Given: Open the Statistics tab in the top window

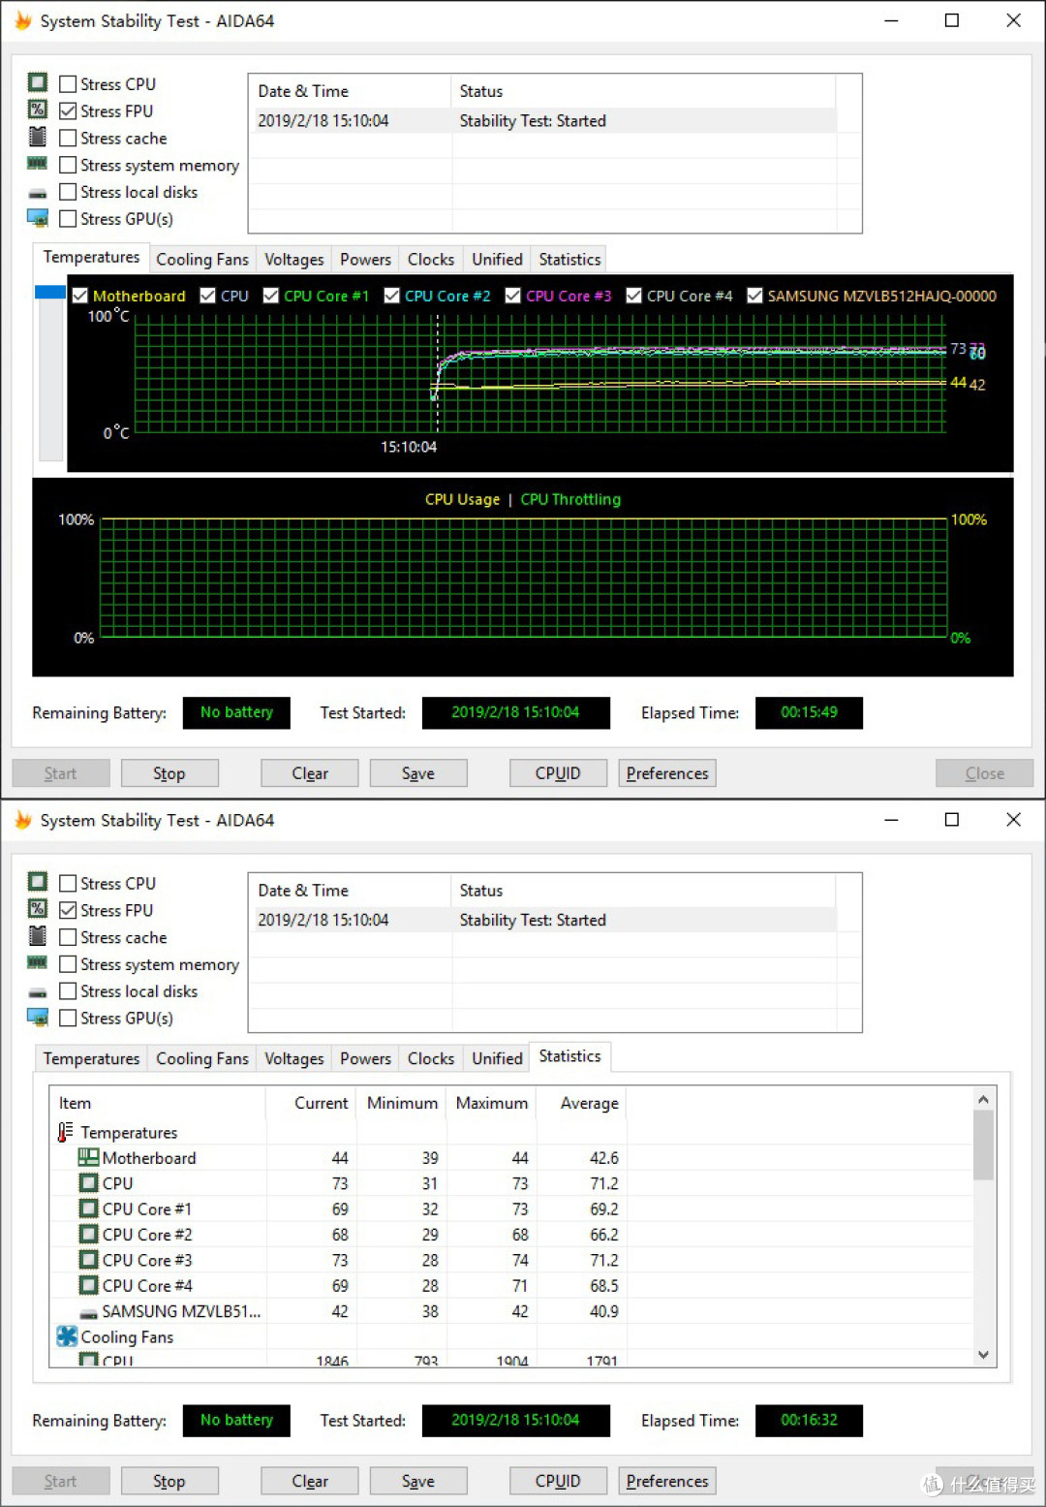Looking at the screenshot, I should click(569, 259).
